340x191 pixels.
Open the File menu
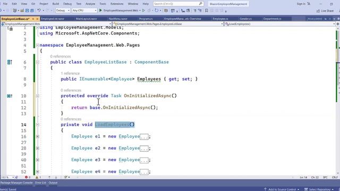[x=5, y=4]
